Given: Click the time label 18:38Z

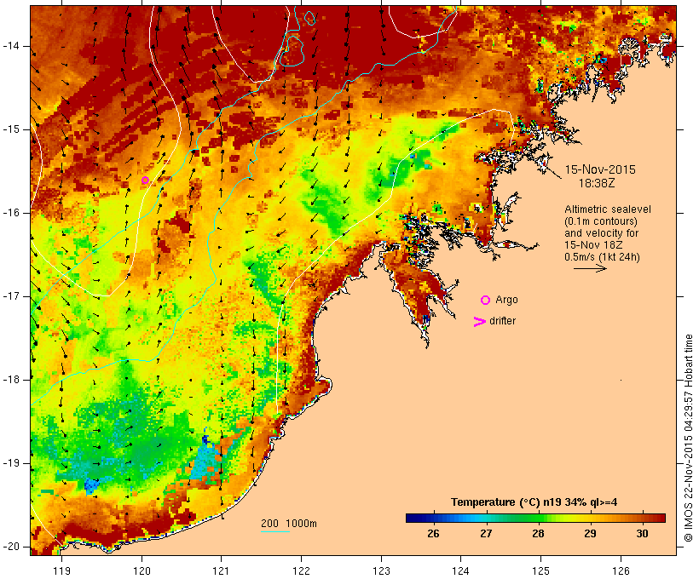Looking at the screenshot, I should click(597, 183).
